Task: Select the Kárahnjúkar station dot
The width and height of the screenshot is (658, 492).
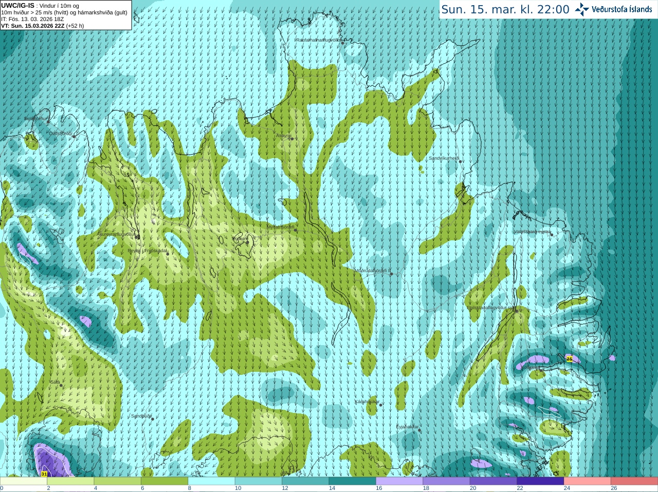Action: (x=381, y=405)
